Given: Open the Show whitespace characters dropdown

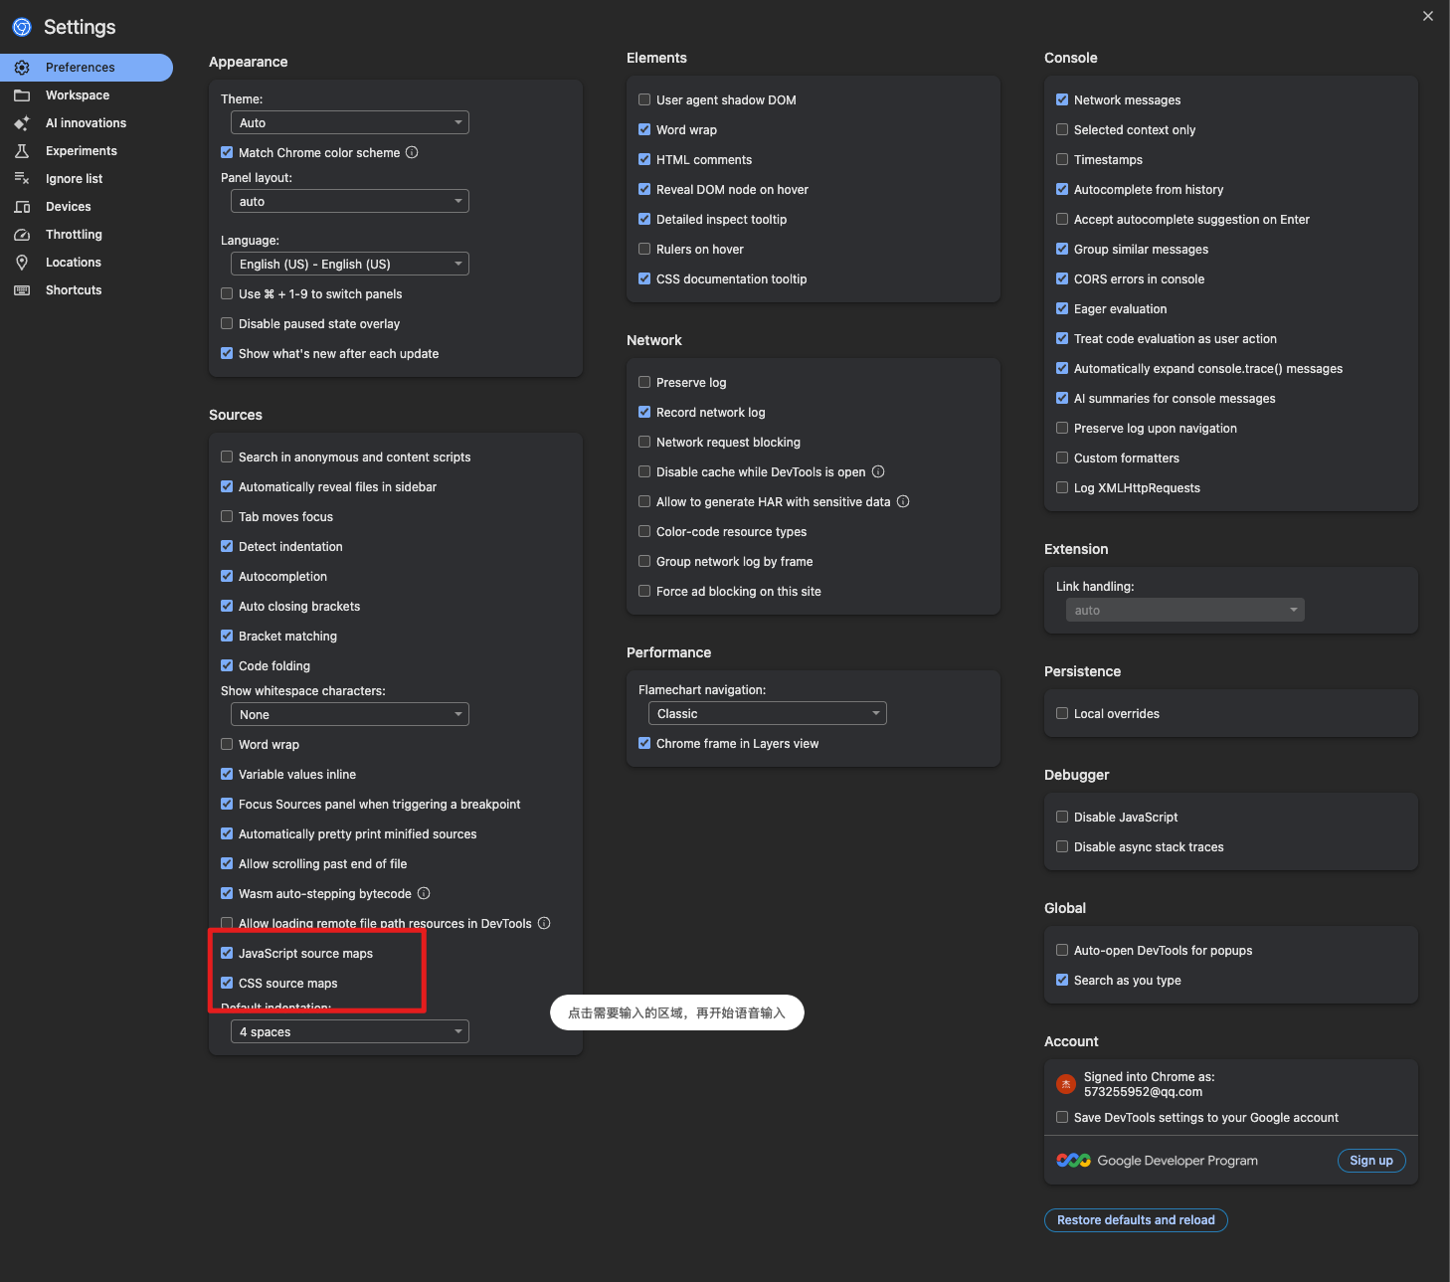Looking at the screenshot, I should coord(349,714).
